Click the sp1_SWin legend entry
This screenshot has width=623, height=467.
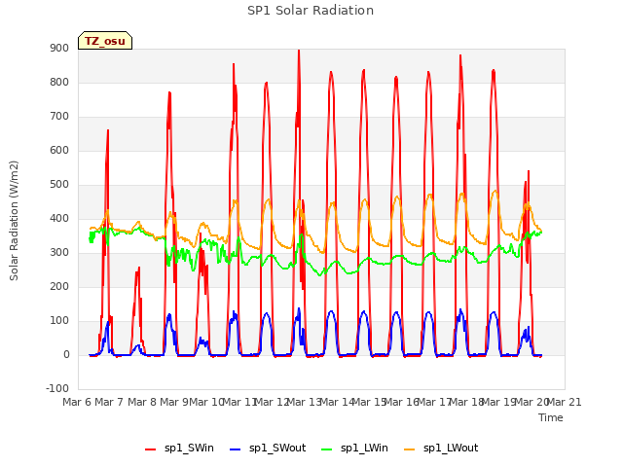click(x=179, y=448)
